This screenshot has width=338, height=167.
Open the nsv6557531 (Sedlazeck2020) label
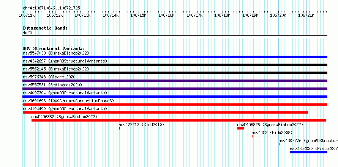tap(52, 85)
